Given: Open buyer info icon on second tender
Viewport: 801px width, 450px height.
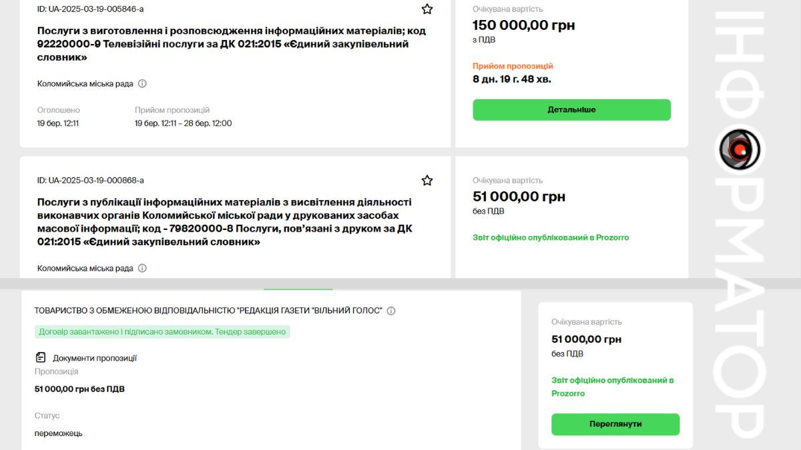Looking at the screenshot, I should [141, 267].
